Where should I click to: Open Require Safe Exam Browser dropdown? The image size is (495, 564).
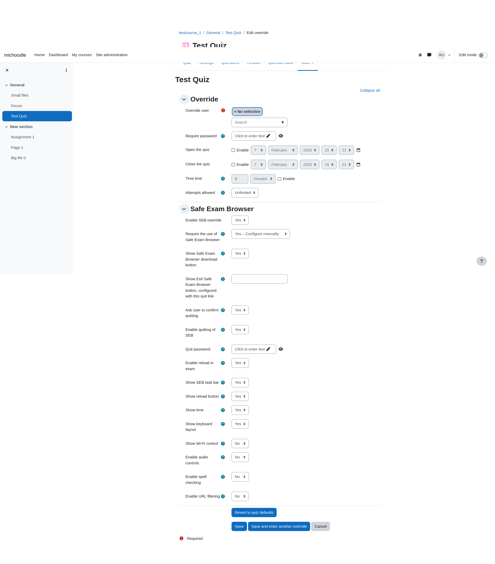pyautogui.click(x=261, y=234)
